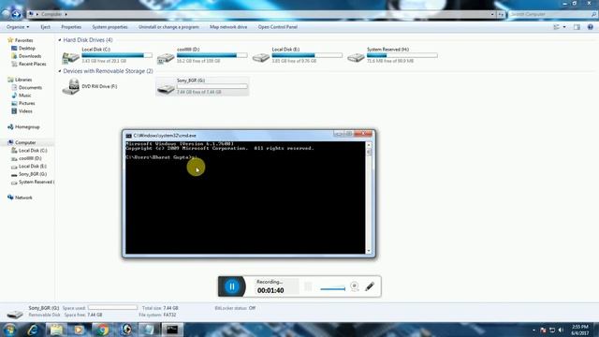599x337 pixels.
Task: Click Properties in the Explorer toolbar
Action: pos(71,27)
